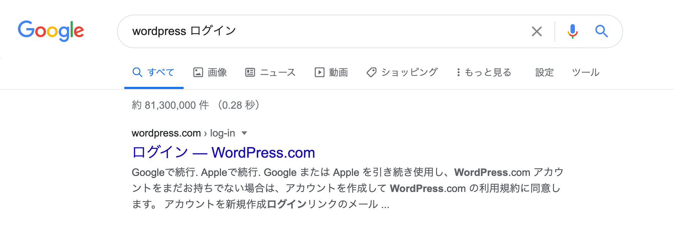
Task: Expand the arrow next to wordpress.com › log-in
Action: click(x=245, y=133)
